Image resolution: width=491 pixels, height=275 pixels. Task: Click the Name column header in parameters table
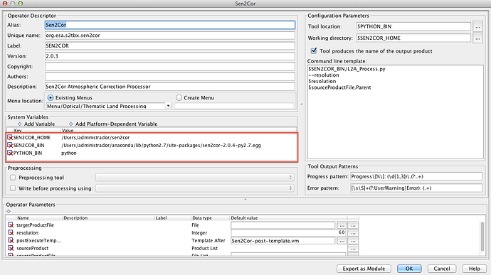(x=39, y=218)
